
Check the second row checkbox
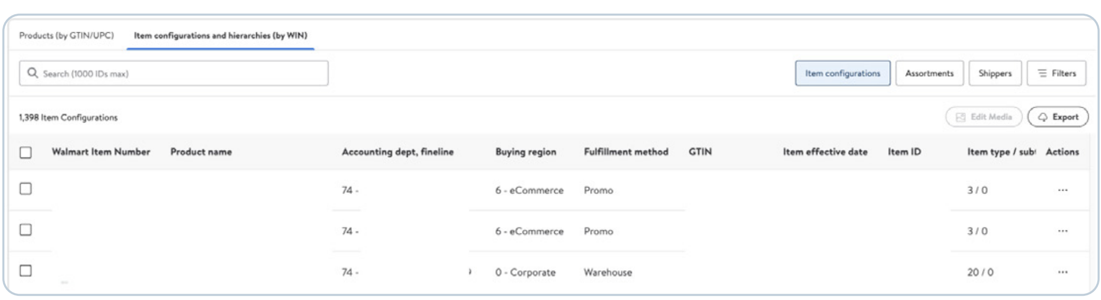[25, 230]
